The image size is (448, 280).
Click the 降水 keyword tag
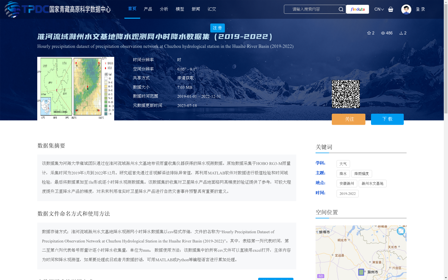pyautogui.click(x=343, y=174)
